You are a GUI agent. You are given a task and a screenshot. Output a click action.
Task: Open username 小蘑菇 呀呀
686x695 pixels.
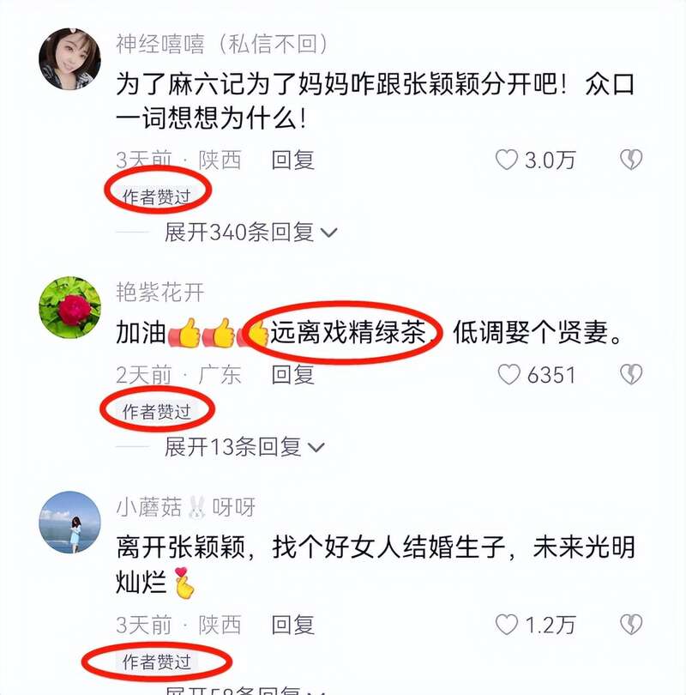point(185,507)
